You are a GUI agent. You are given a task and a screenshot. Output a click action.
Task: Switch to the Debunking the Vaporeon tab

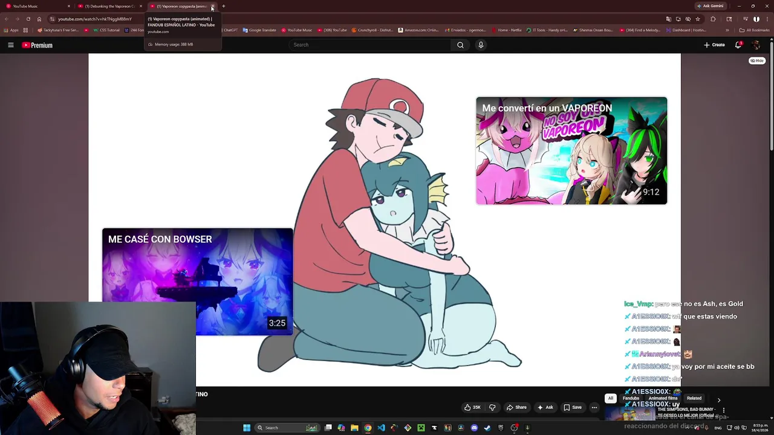[x=109, y=6]
